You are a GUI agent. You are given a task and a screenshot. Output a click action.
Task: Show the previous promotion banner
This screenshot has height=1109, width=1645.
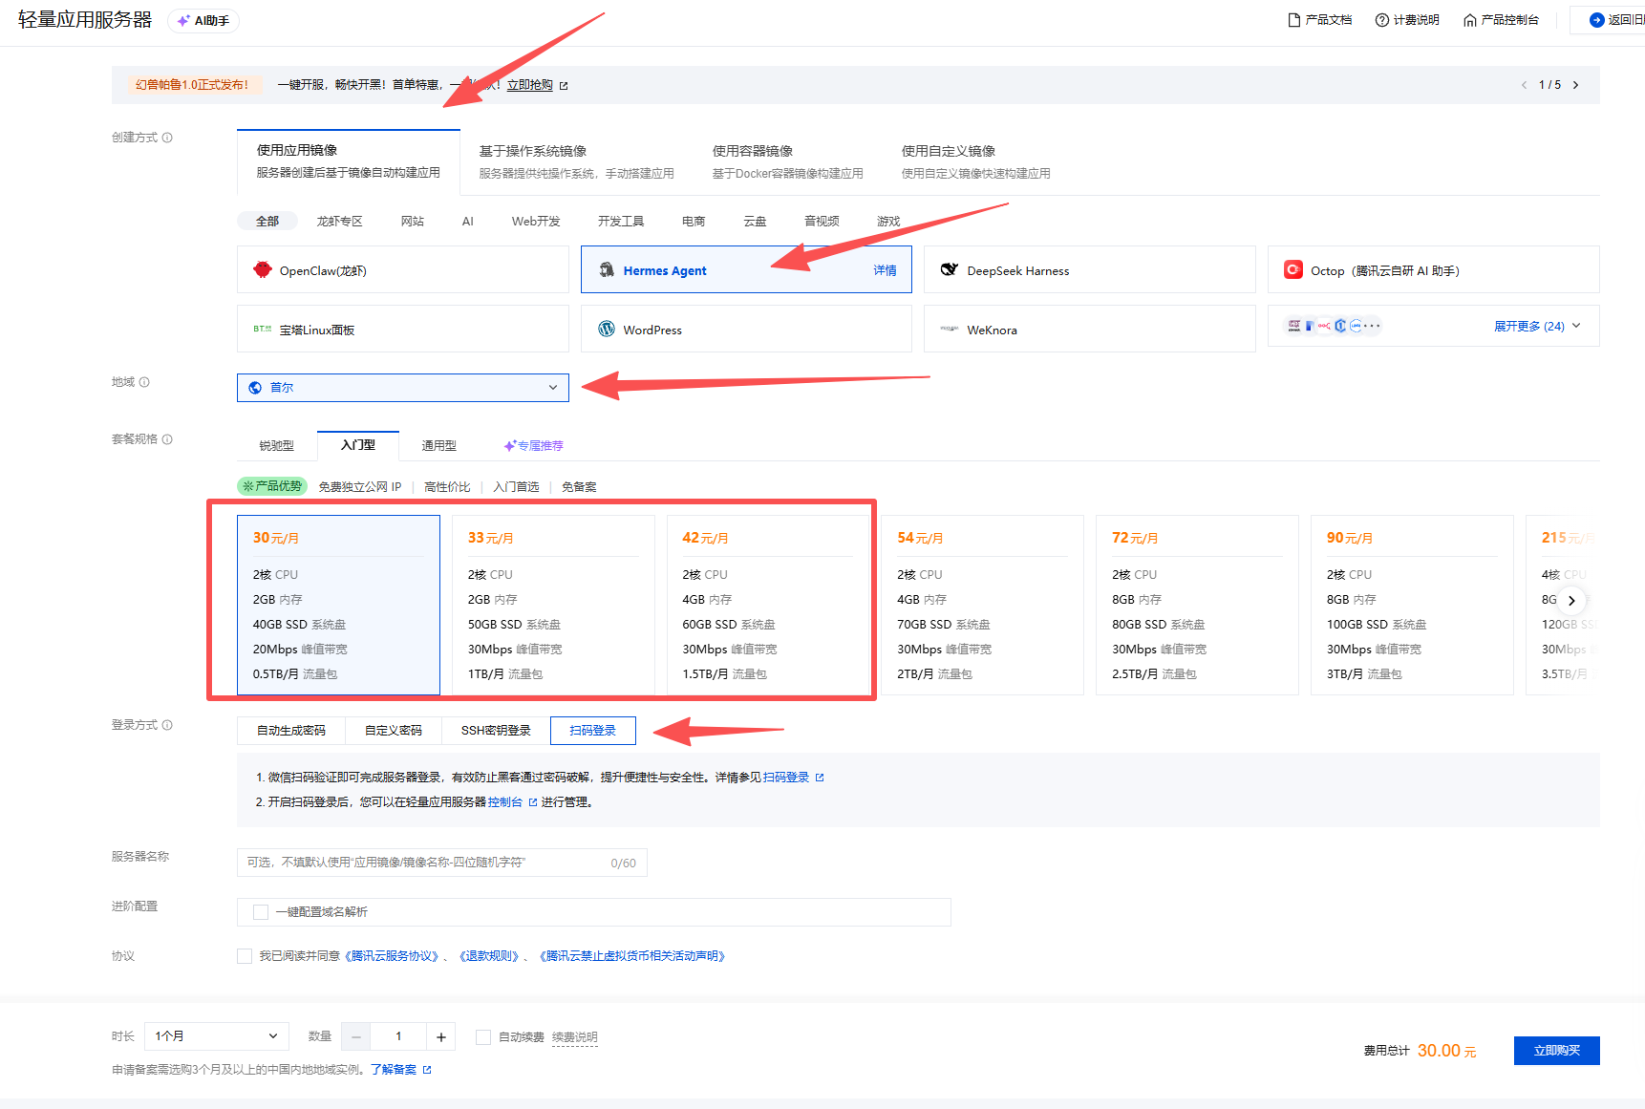coord(1524,85)
